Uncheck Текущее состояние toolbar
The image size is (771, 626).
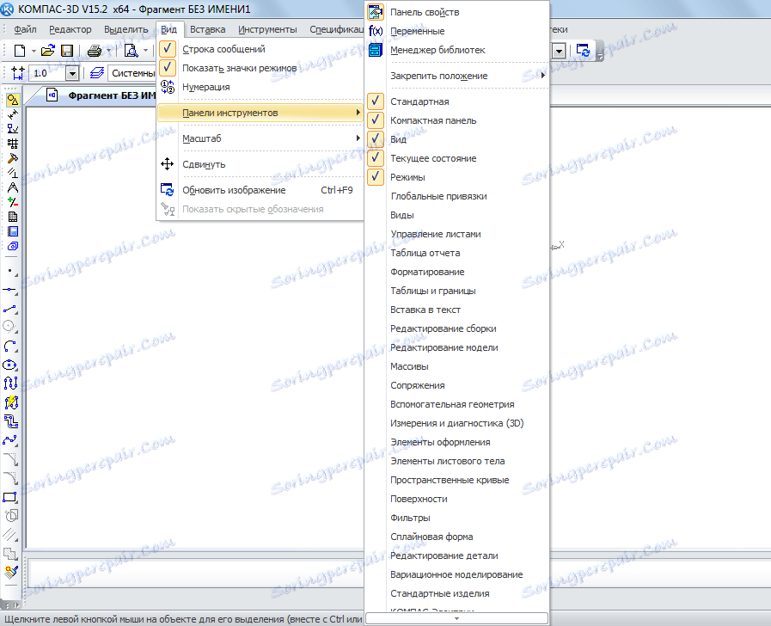click(x=456, y=158)
